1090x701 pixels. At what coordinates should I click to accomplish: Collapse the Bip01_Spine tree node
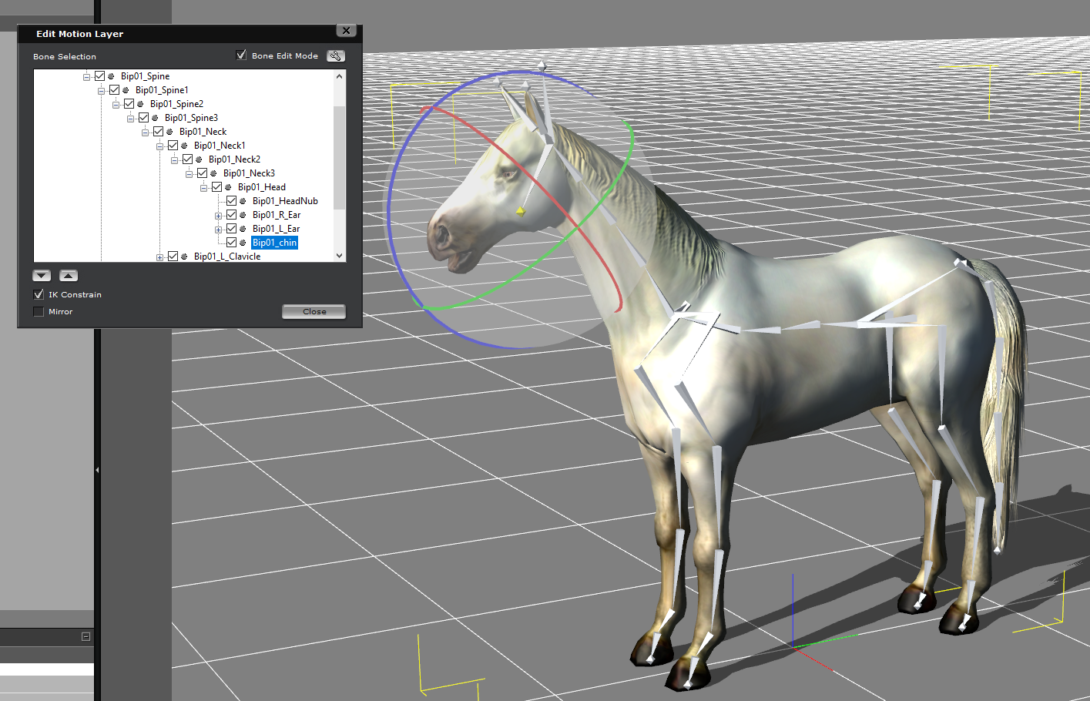pyautogui.click(x=86, y=77)
